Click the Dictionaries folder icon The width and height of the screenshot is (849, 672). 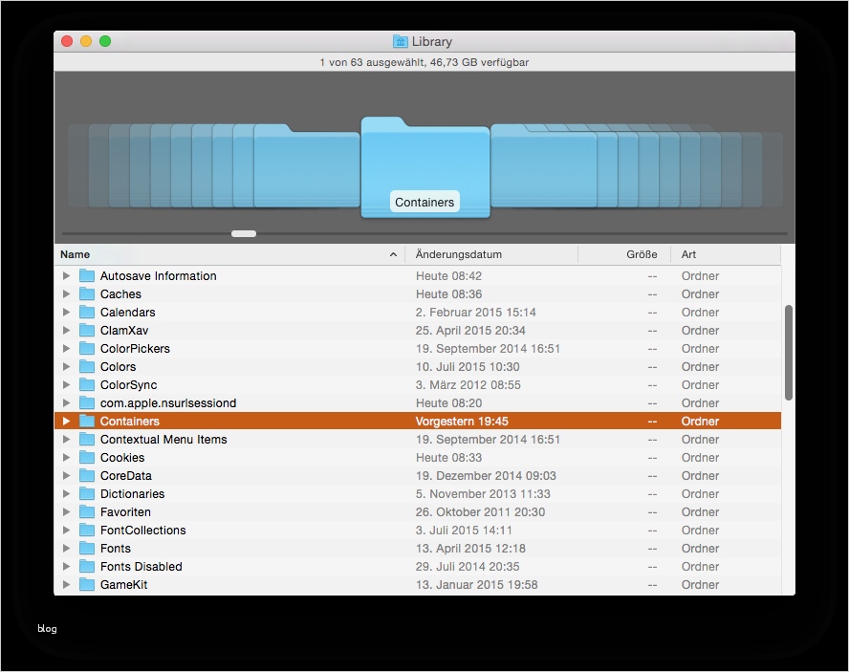(x=87, y=493)
